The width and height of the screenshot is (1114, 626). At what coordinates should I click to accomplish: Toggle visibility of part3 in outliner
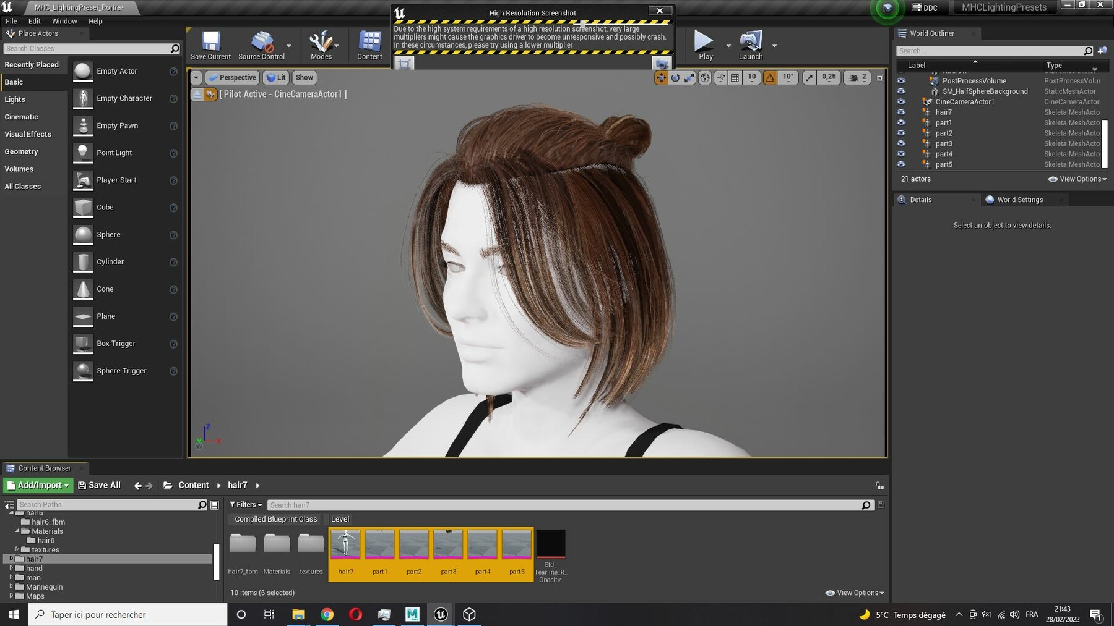(901, 143)
